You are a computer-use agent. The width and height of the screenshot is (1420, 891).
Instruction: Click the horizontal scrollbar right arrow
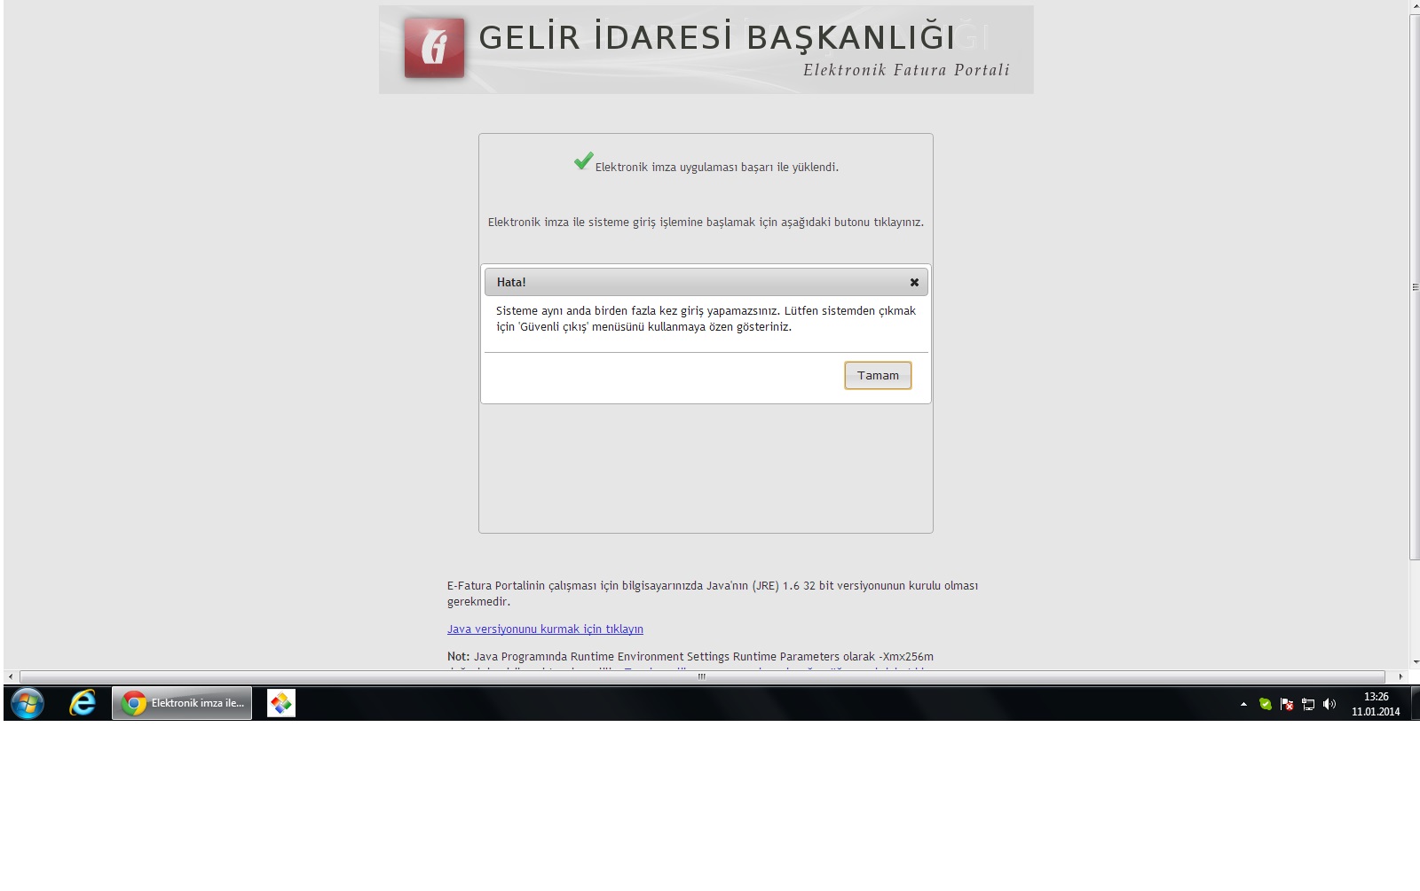[x=1400, y=676]
